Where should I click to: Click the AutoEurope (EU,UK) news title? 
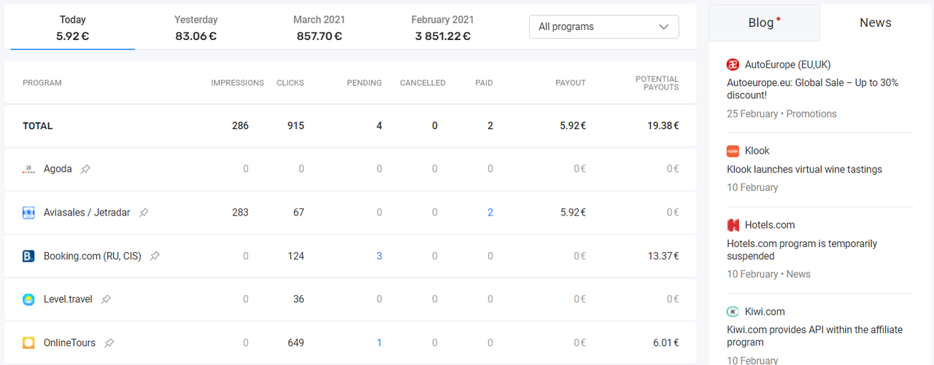click(787, 65)
